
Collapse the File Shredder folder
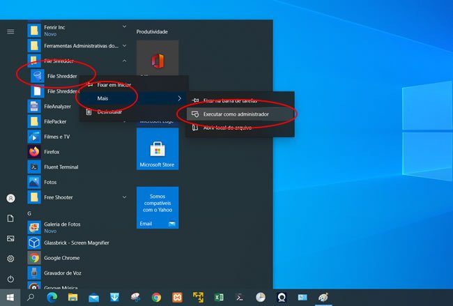point(124,61)
